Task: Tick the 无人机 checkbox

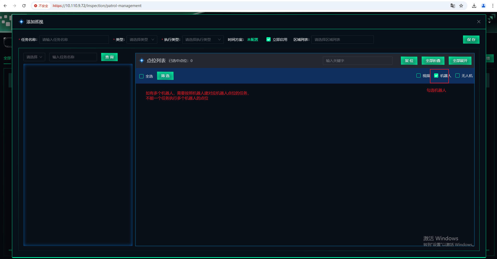Action: pyautogui.click(x=457, y=75)
